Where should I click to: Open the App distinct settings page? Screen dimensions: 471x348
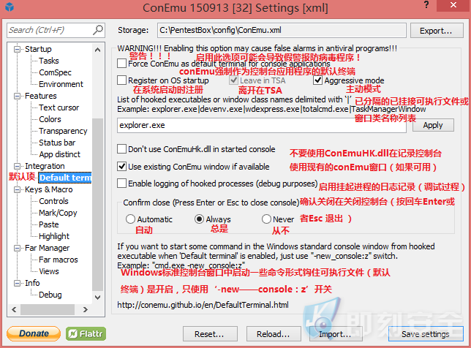pyautogui.click(x=59, y=154)
